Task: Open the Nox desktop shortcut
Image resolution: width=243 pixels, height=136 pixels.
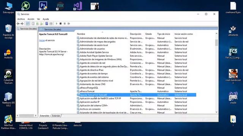Action: pos(60,6)
